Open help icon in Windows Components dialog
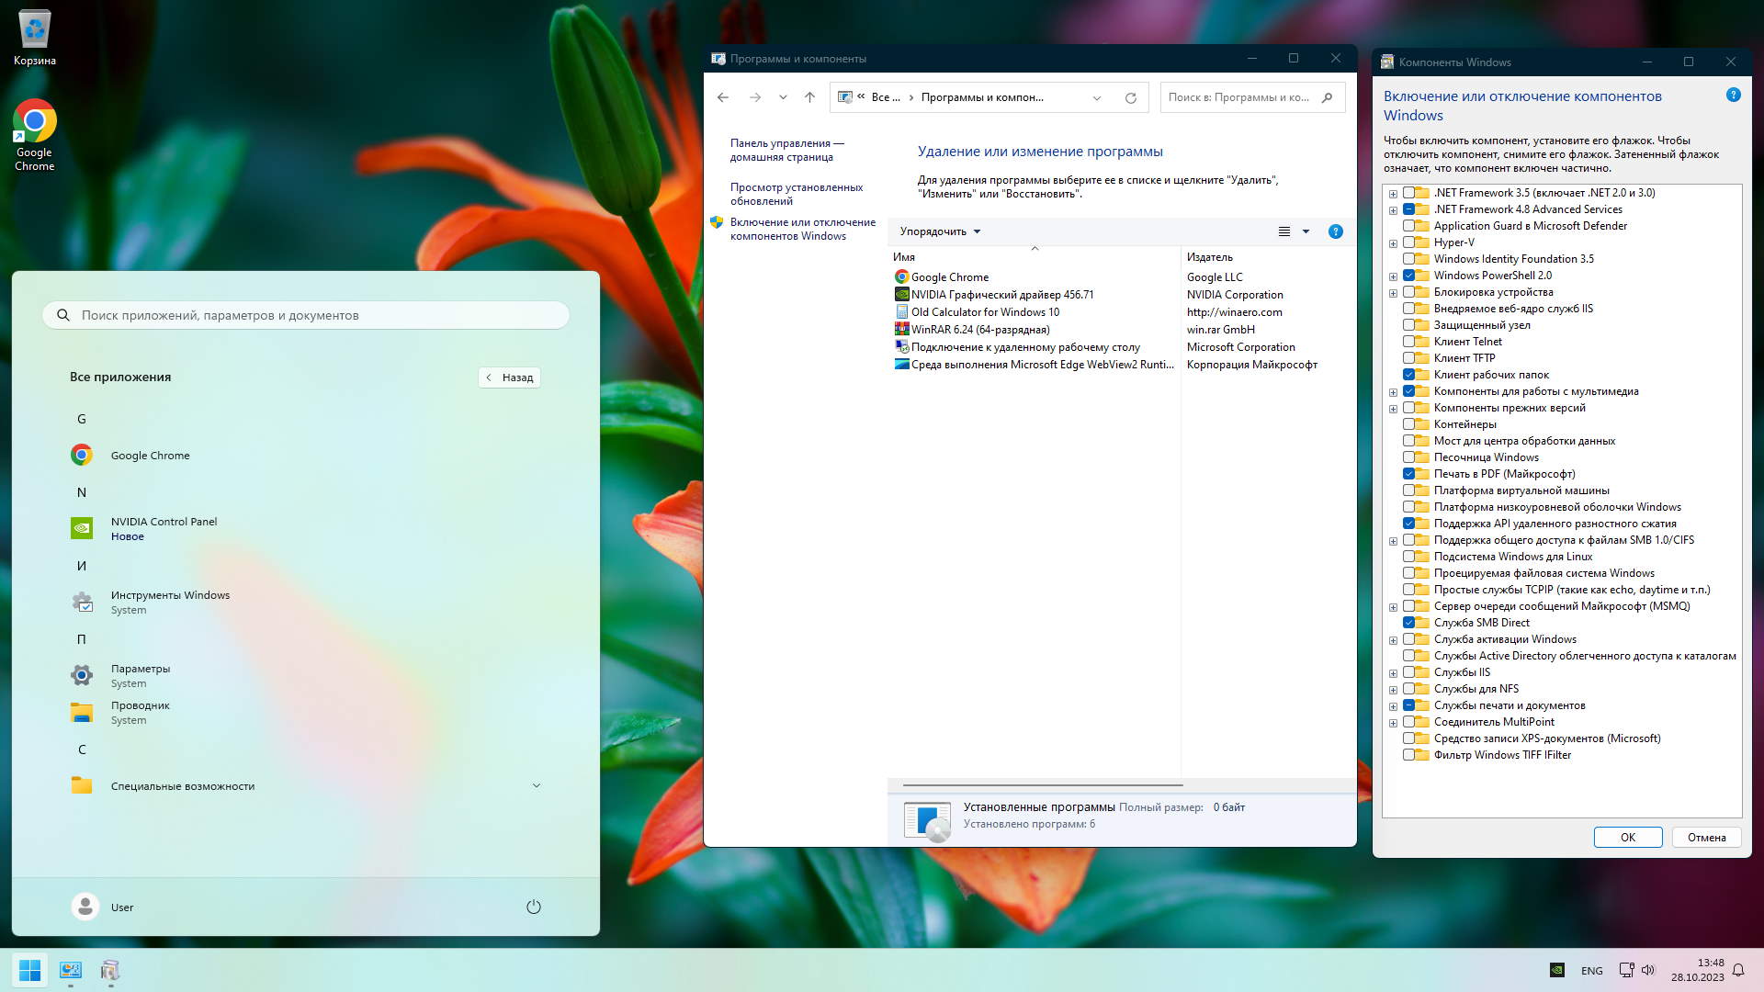This screenshot has width=1764, height=992. point(1733,96)
